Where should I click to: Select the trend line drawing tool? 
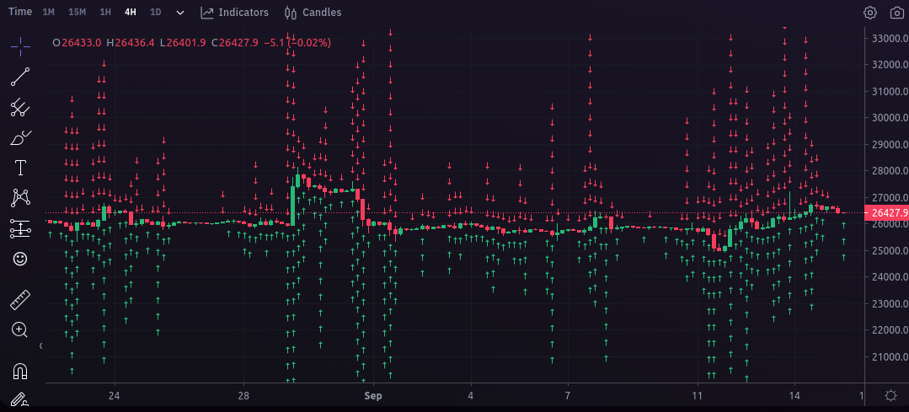tap(20, 77)
